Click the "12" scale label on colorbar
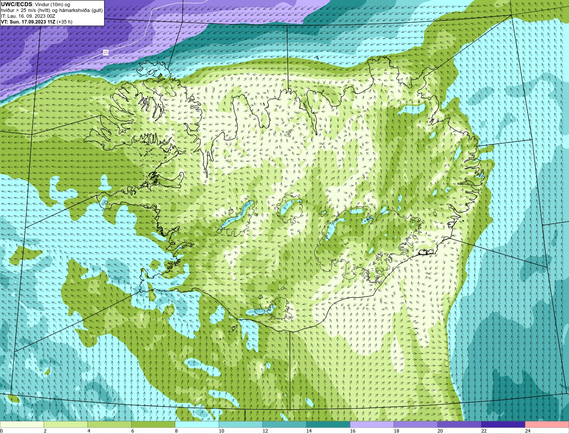This screenshot has height=434, width=569. tap(265, 431)
